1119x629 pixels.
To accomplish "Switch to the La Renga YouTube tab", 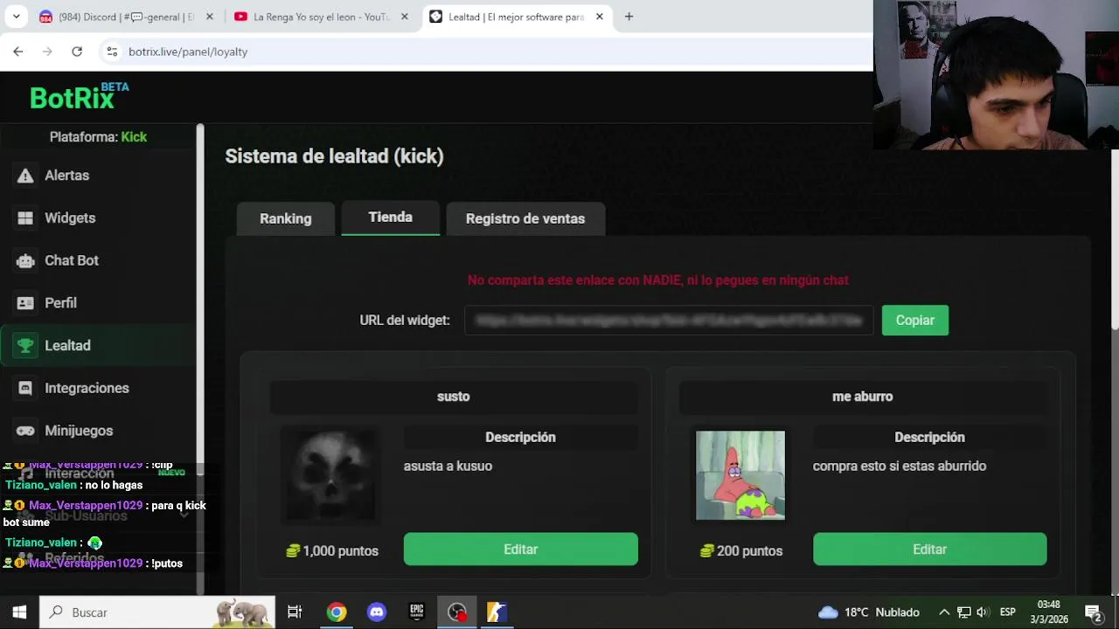I will point(321,17).
